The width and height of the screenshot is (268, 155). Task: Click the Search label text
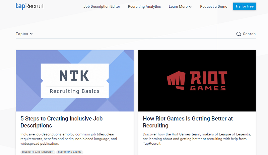249,34
